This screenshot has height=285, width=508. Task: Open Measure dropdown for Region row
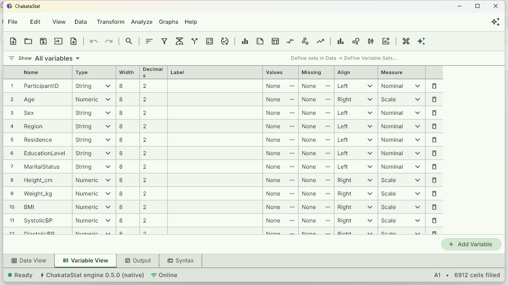click(401, 126)
